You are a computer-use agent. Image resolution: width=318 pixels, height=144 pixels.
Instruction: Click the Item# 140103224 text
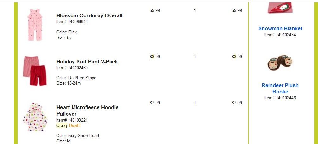[72, 120]
